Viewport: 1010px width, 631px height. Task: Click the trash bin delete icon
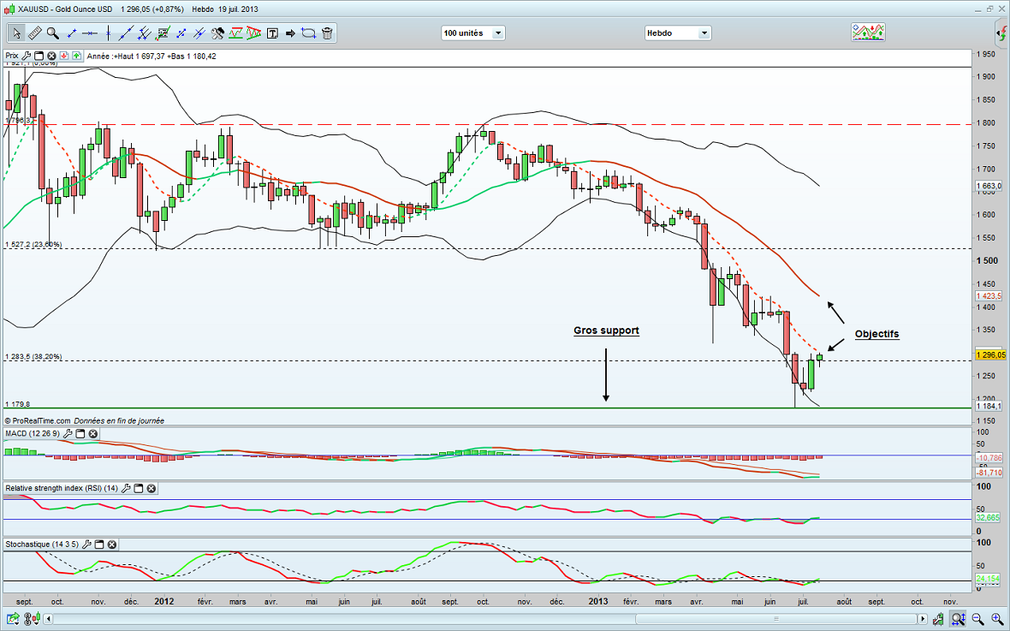click(328, 33)
